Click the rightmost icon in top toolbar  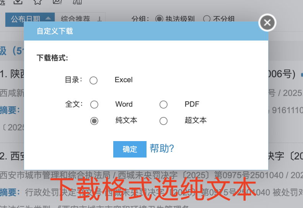coord(77,2)
